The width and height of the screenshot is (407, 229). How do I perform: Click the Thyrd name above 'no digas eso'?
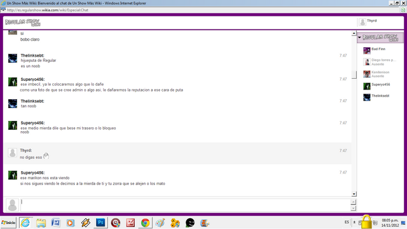click(x=26, y=151)
